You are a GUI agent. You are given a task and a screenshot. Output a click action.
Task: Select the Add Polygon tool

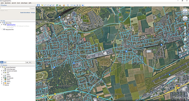click(45, 5)
